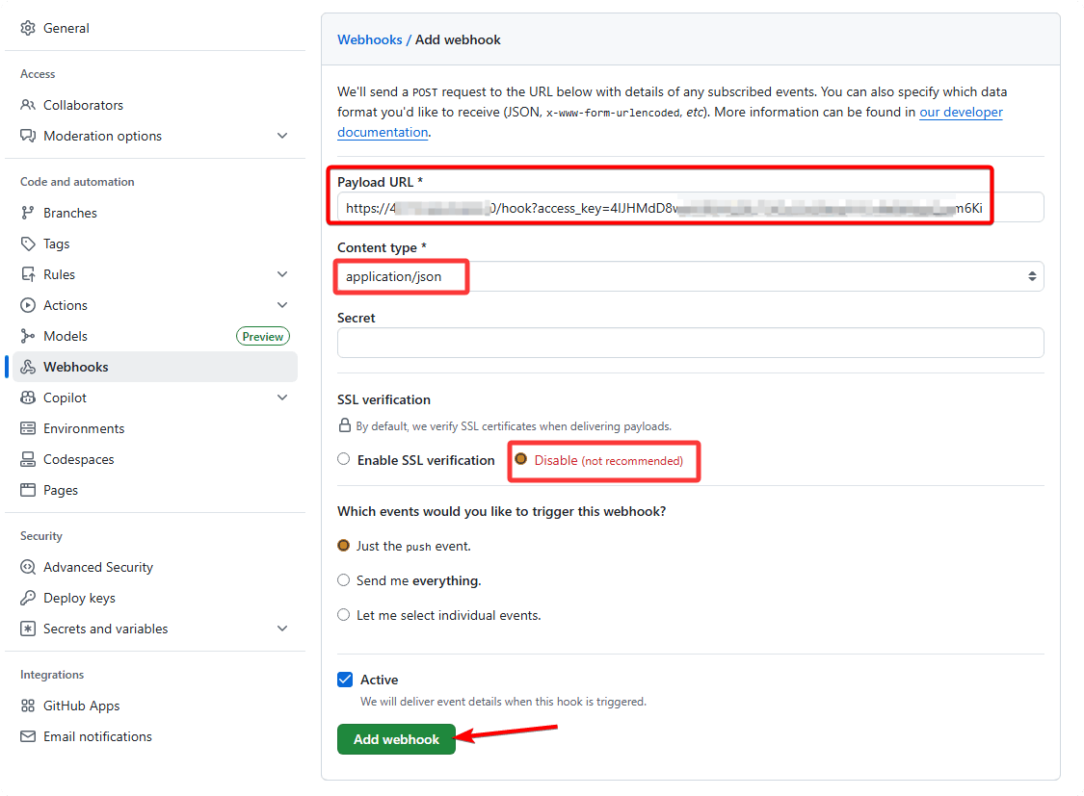
Task: Enable SSL verification
Action: pyautogui.click(x=343, y=459)
